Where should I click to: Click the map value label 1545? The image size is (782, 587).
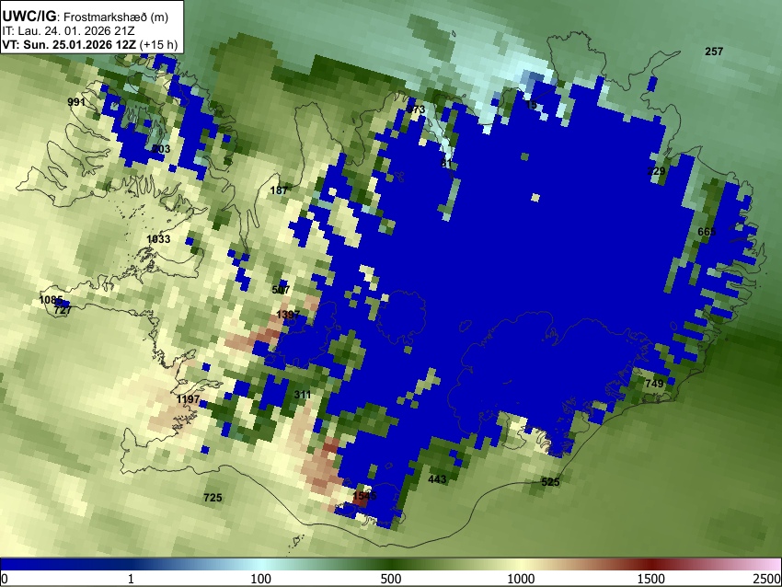click(x=364, y=496)
